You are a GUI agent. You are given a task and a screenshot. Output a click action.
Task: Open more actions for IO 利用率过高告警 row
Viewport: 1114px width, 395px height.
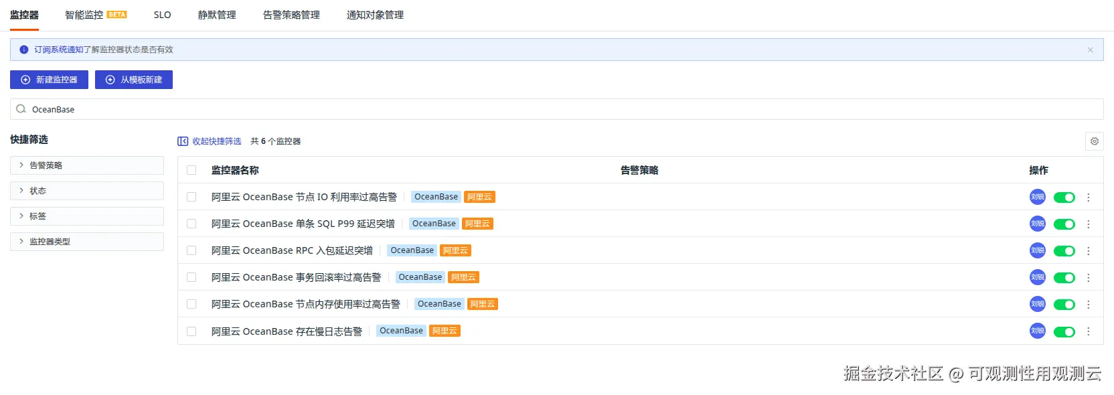[x=1089, y=197]
